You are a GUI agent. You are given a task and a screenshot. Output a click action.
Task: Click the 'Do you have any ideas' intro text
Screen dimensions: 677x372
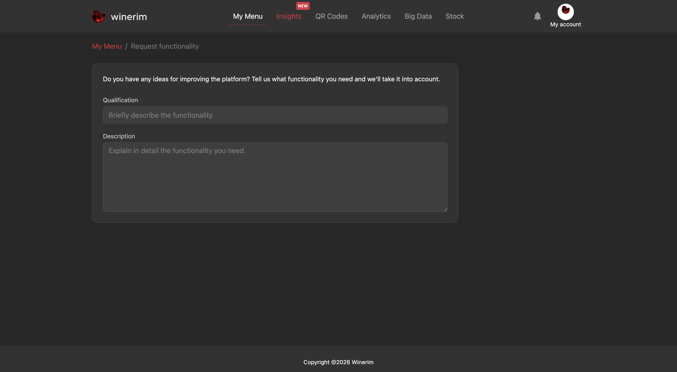pyautogui.click(x=271, y=79)
